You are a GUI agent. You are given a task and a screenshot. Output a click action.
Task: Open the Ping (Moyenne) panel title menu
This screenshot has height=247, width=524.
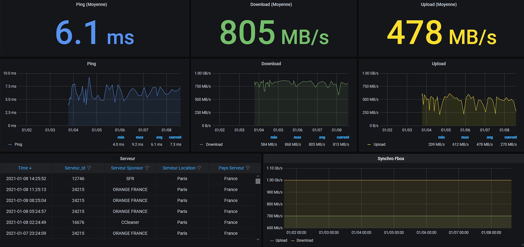tap(91, 4)
